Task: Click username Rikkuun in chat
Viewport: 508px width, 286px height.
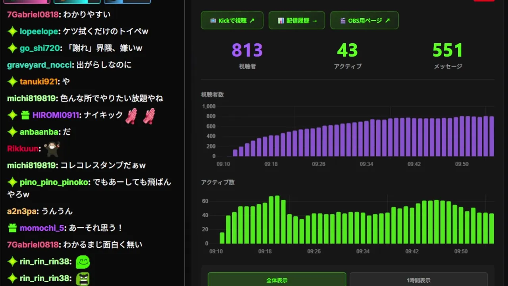Action: (x=23, y=149)
